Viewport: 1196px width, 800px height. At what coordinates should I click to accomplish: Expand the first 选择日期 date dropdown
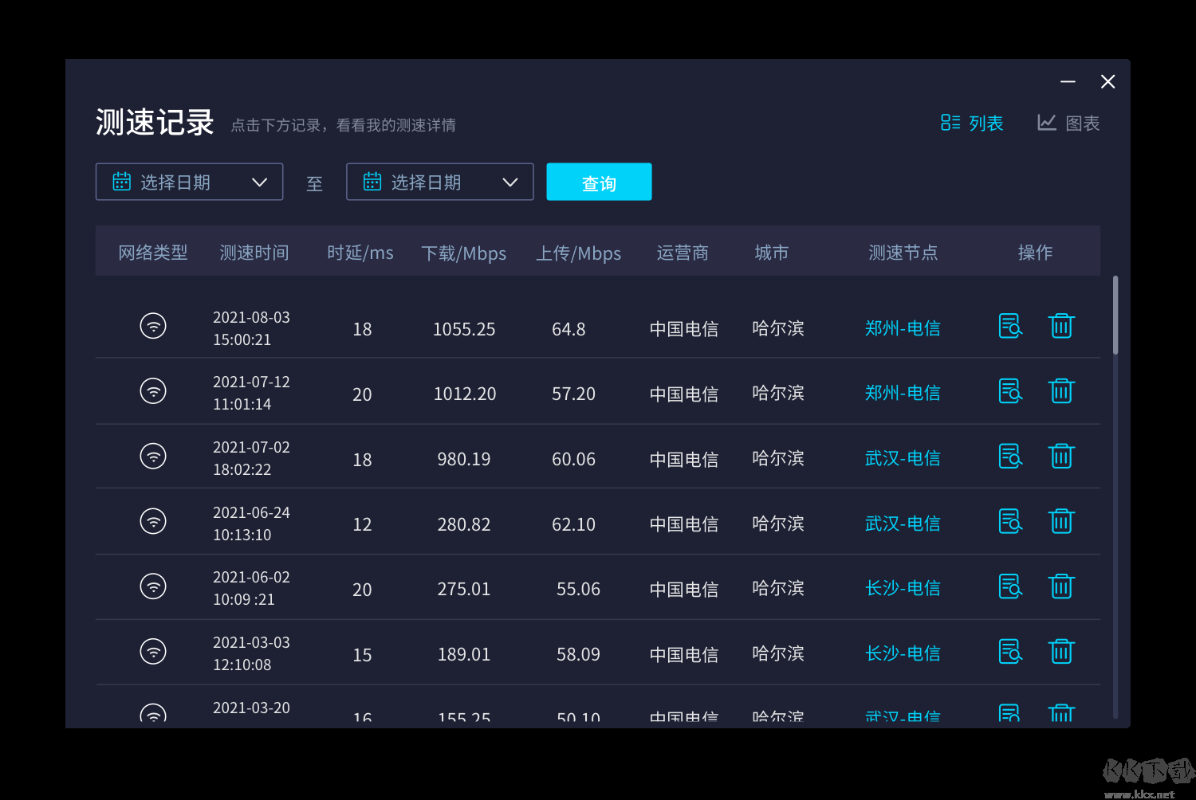259,182
